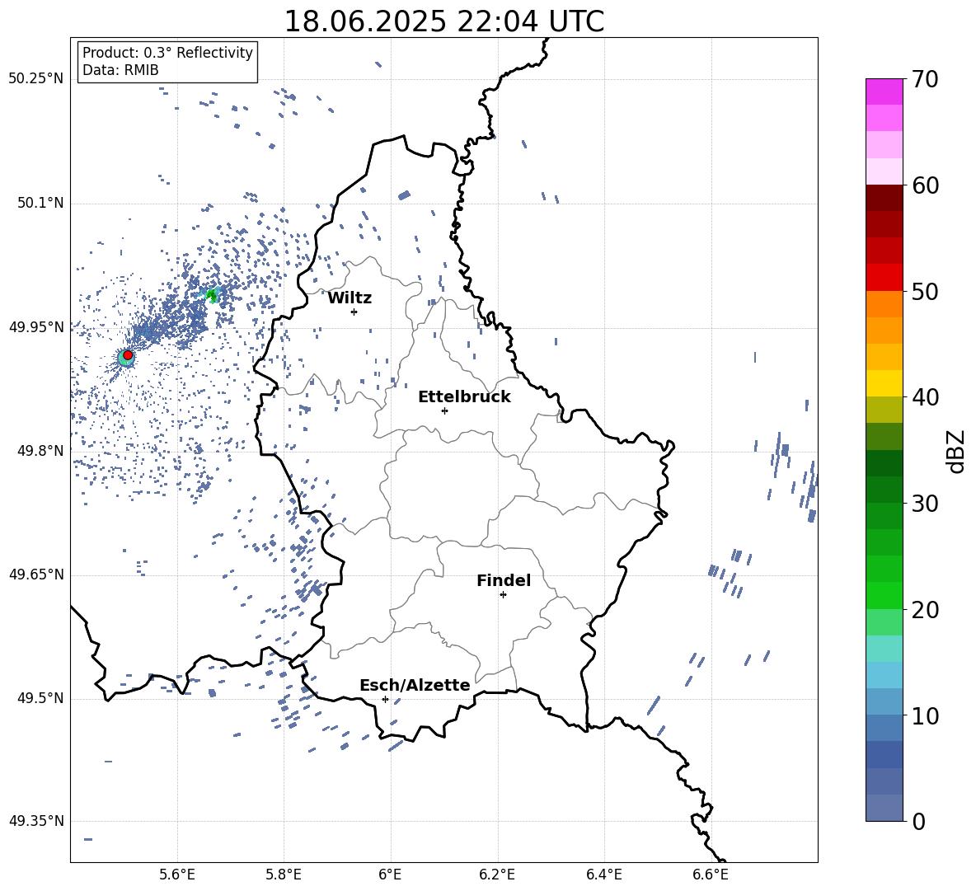Click the 5.8°E longitude label

(x=284, y=875)
